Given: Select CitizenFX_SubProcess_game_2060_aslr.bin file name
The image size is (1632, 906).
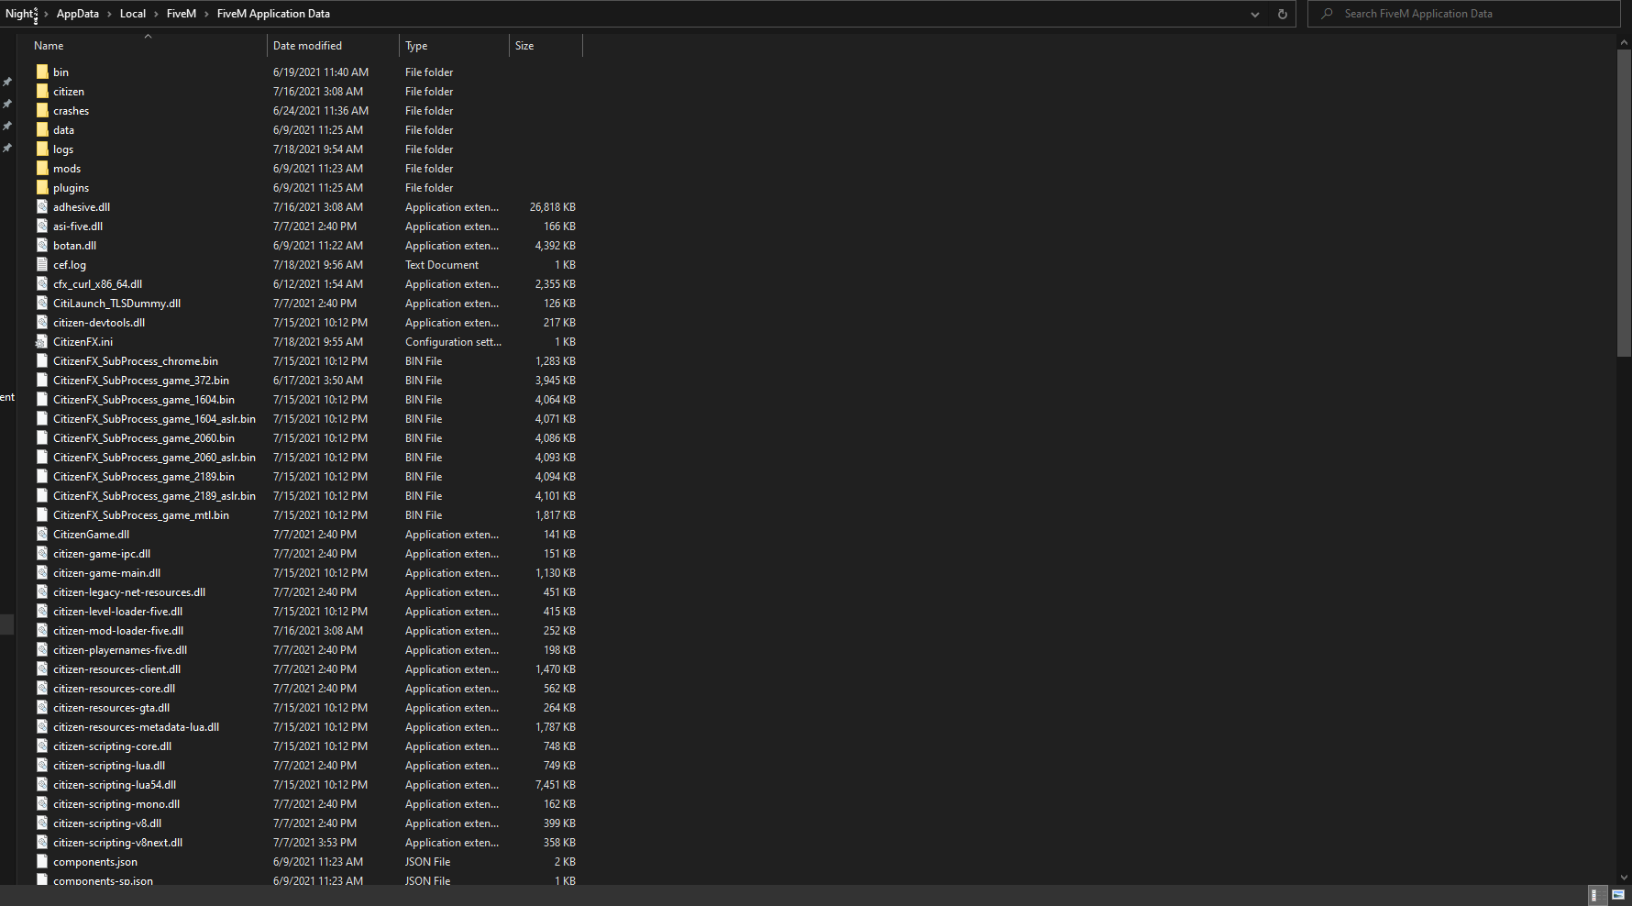Looking at the screenshot, I should 154,458.
